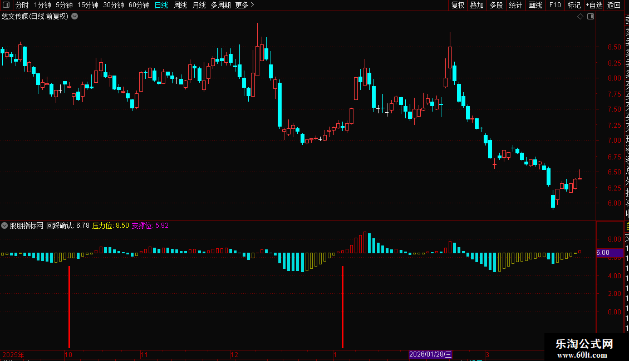The image size is (629, 361).
Task: Open the indicator dropdown beside 股朋指标网
Action: click(x=4, y=225)
